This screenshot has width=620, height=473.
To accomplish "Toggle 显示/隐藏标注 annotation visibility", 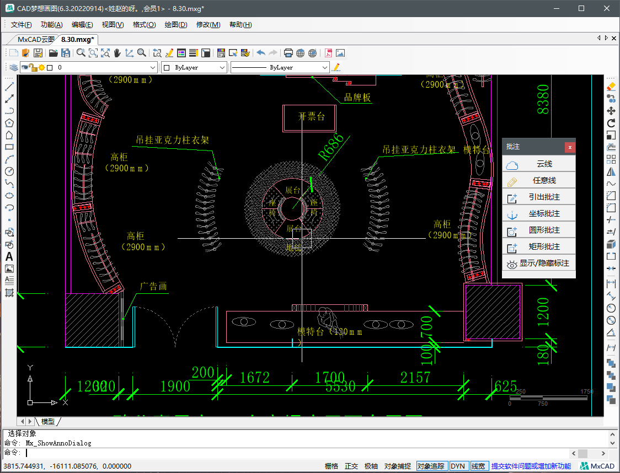I will click(538, 263).
